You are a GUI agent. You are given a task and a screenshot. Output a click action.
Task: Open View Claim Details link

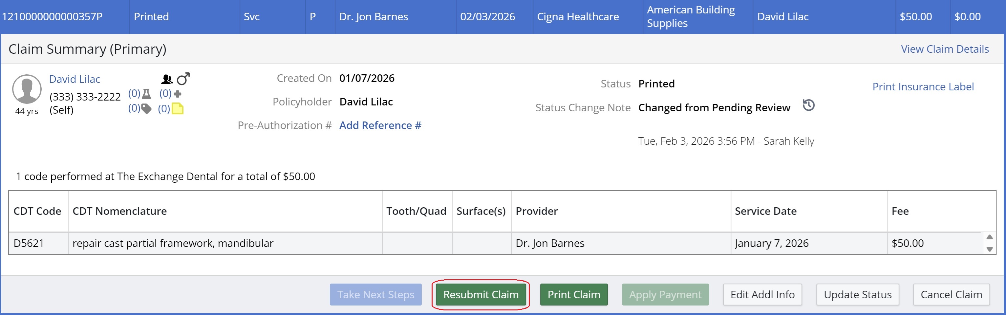(944, 49)
